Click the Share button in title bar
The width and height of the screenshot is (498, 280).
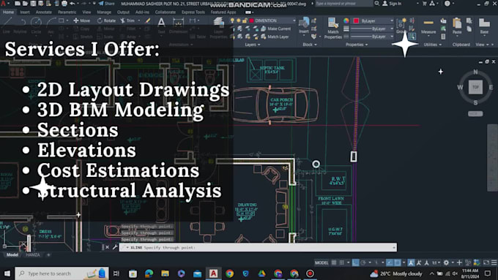(106, 4)
